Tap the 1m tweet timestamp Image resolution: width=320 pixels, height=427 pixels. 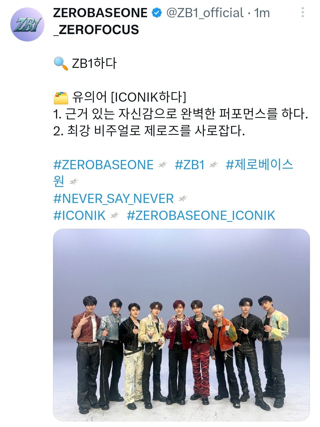point(262,13)
